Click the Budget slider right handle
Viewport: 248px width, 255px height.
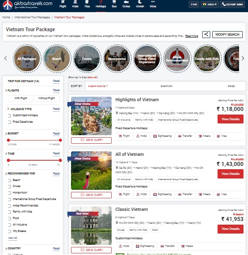pyautogui.click(x=60, y=140)
